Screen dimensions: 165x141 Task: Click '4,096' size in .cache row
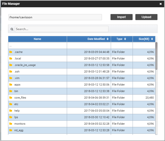pyautogui.click(x=150, y=52)
